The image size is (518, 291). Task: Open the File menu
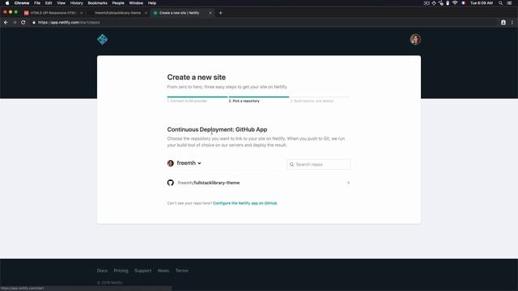37,3
